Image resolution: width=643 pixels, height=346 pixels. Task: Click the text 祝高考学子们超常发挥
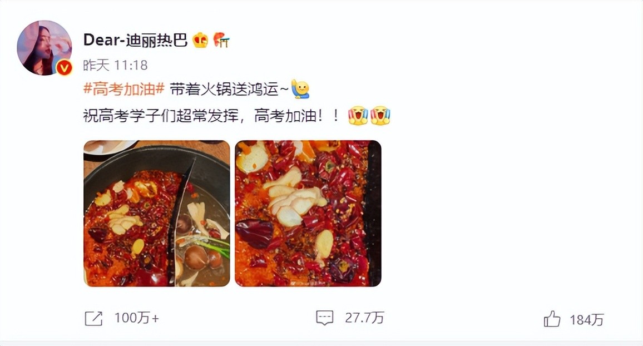click(x=161, y=116)
